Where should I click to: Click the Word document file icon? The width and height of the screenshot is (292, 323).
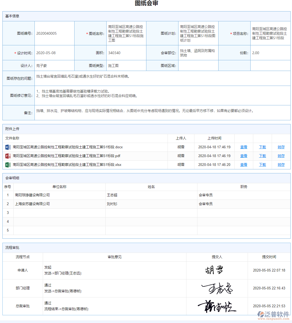coord(8,147)
